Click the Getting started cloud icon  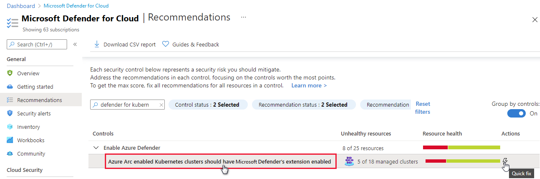[x=10, y=87]
